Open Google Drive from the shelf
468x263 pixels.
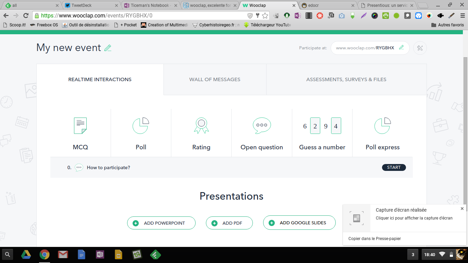coord(26,255)
